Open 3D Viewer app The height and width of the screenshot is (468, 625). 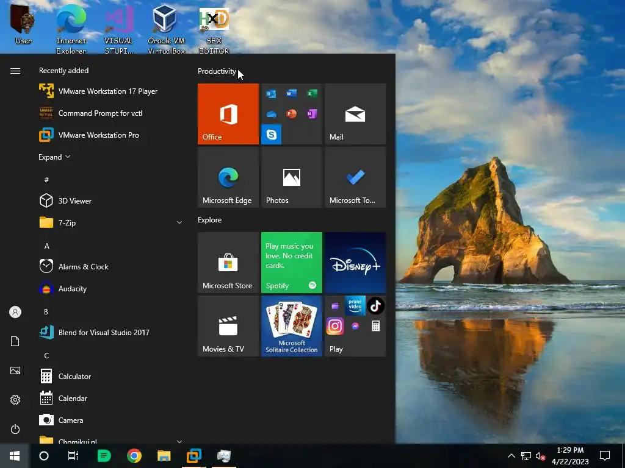coord(107,200)
